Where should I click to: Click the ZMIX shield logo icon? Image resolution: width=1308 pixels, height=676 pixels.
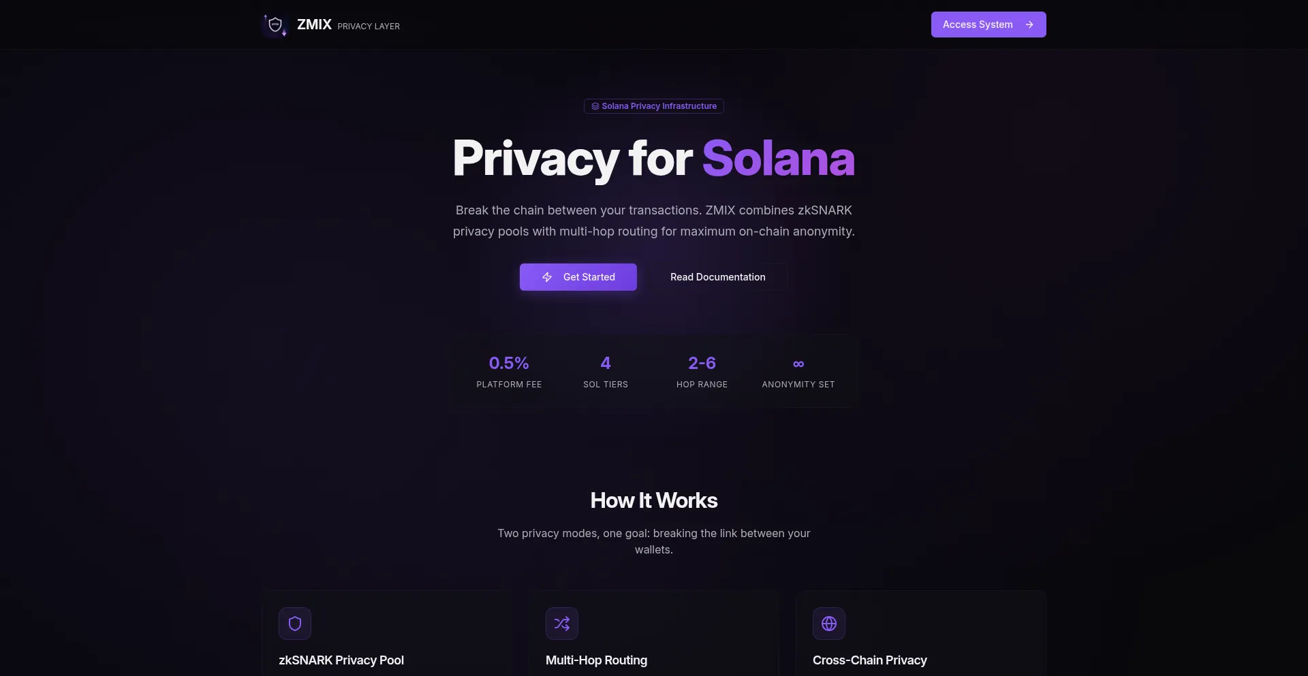click(x=275, y=25)
